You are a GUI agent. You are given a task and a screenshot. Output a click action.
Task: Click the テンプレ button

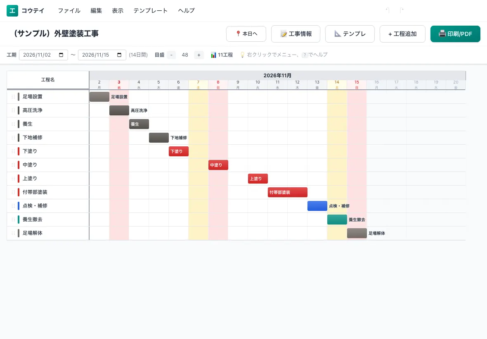(350, 34)
